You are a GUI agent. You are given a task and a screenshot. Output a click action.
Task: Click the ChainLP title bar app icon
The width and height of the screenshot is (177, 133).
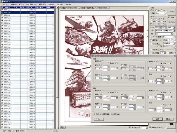tap(1, 1)
